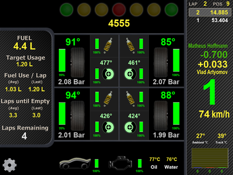Select lap 2 time row 14.885
This screenshot has width=233, height=175.
coord(210,12)
